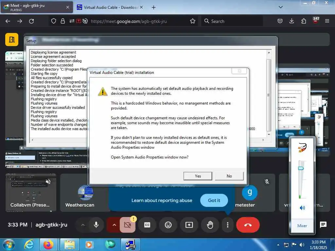Adjust the volume slider handle

(301, 168)
